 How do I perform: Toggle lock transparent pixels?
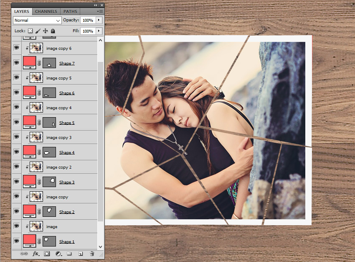click(30, 31)
